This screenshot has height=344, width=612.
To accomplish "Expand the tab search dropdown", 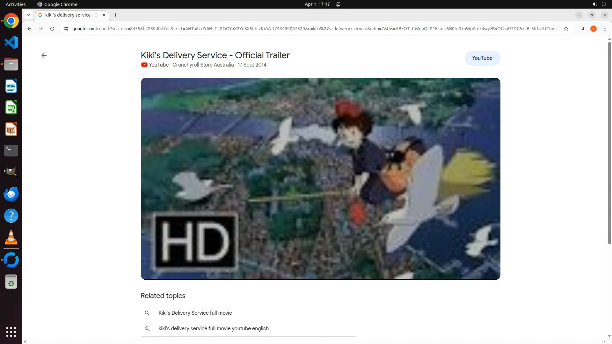I will pos(29,15).
